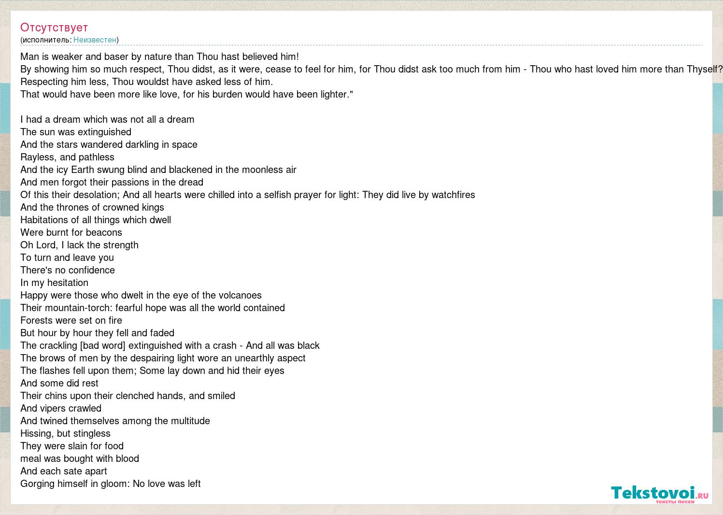Click the line 'Forests were set on fire'
Screen dimensions: 723x515
pos(71,320)
